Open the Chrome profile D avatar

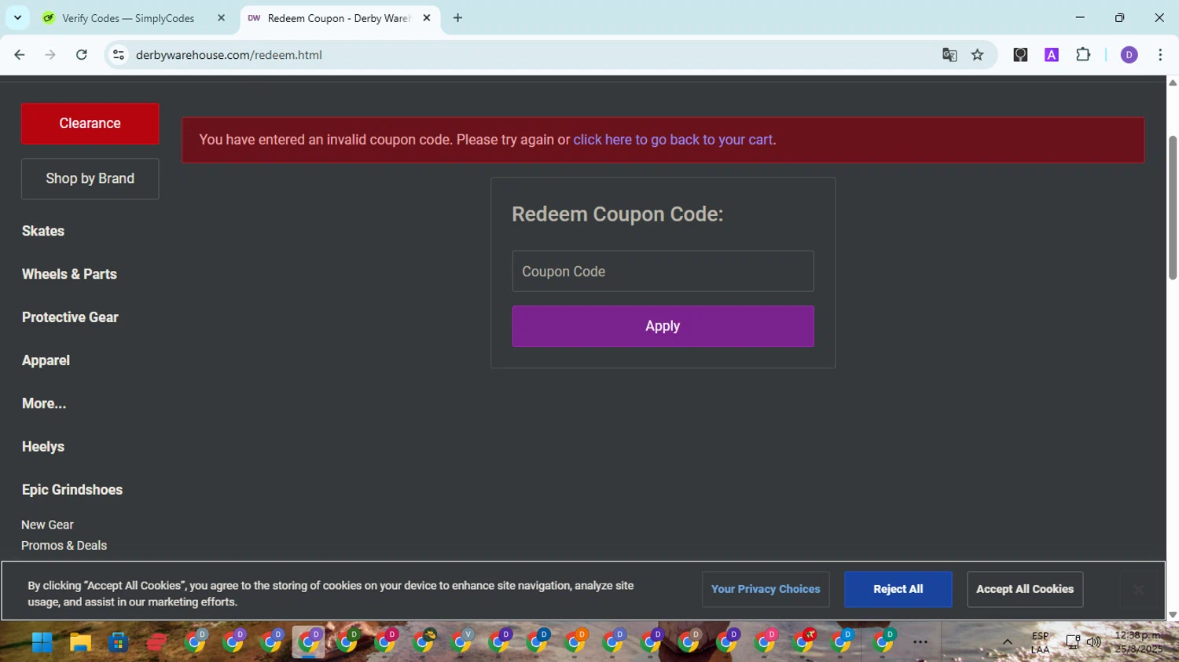pyautogui.click(x=1129, y=55)
